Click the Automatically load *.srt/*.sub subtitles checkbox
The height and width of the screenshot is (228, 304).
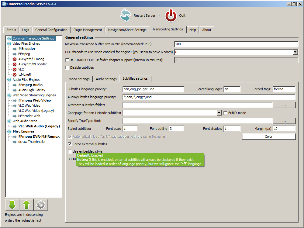coord(70,136)
